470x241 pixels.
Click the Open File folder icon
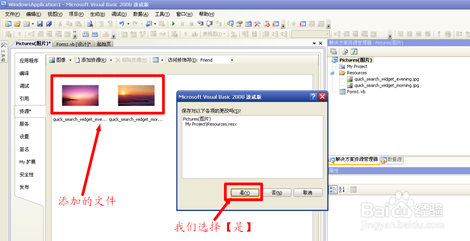(17, 24)
